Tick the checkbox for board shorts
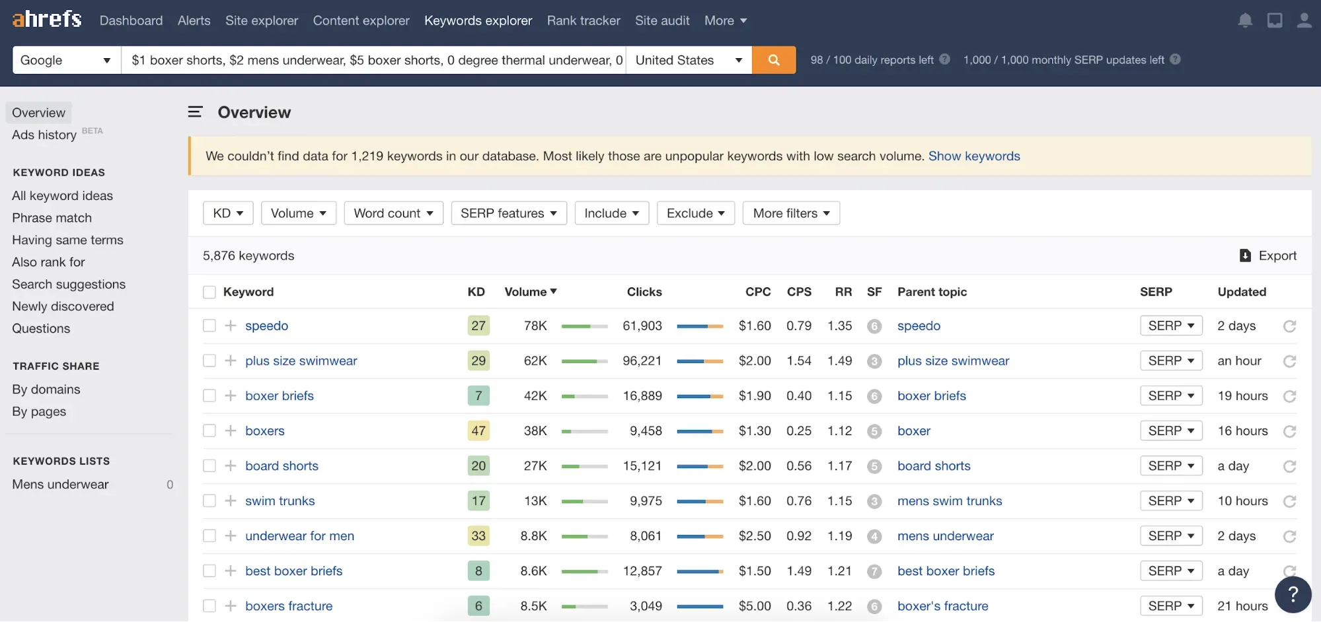Screen dimensions: 1321x622 (x=209, y=466)
